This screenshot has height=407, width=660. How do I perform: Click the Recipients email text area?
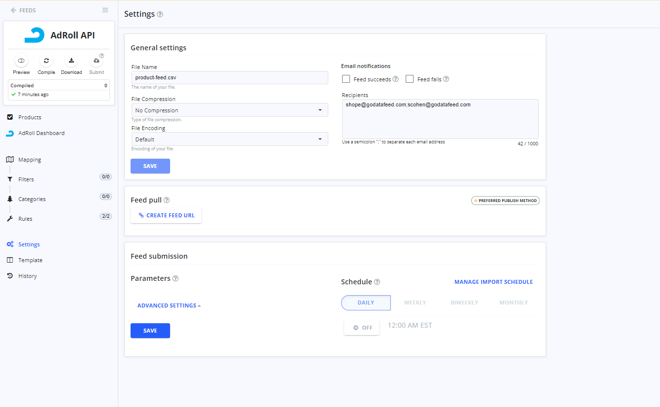[x=440, y=119]
